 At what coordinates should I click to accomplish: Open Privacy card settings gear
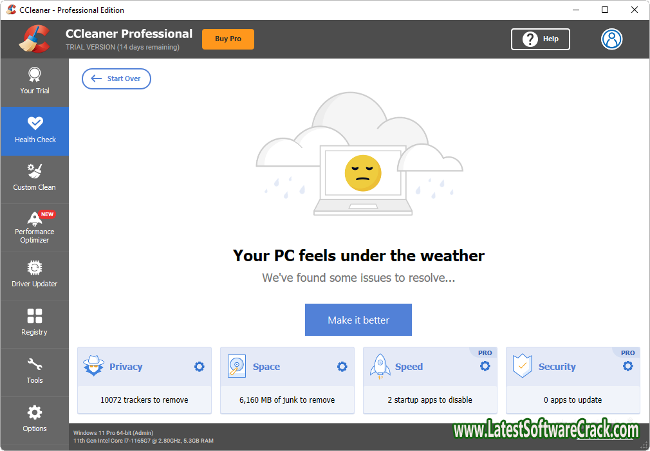click(199, 367)
